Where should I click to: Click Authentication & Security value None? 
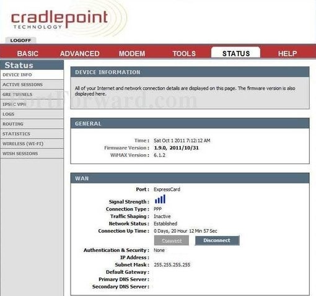[159, 250]
